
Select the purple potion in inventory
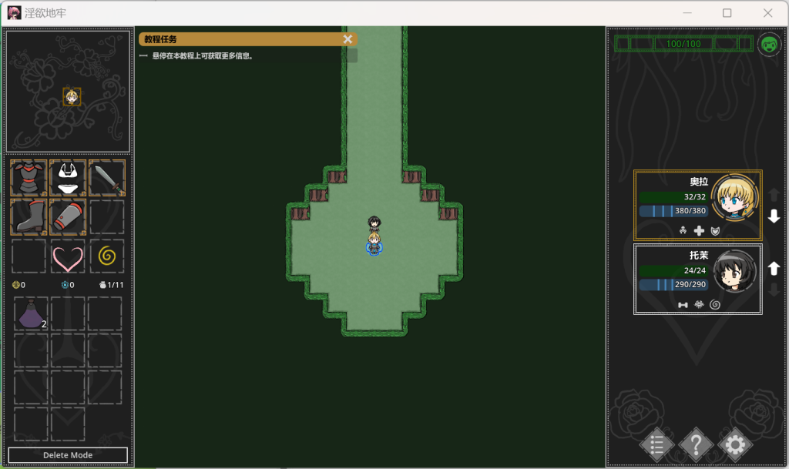[31, 314]
